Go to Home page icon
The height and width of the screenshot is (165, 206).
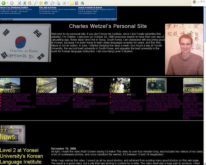30,3
